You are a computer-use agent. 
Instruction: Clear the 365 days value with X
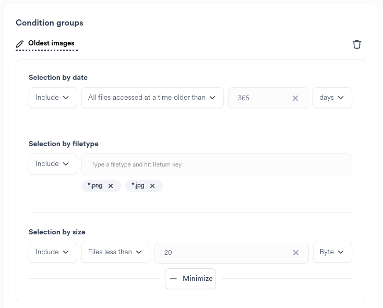pos(295,98)
